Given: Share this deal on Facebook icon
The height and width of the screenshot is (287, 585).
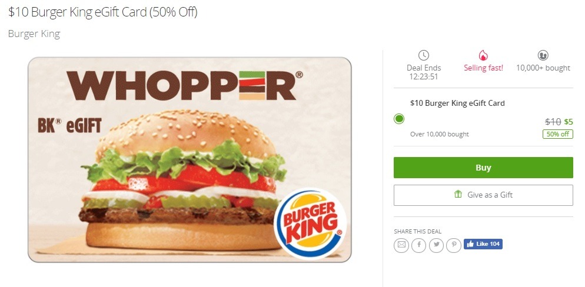Looking at the screenshot, I should click(419, 245).
